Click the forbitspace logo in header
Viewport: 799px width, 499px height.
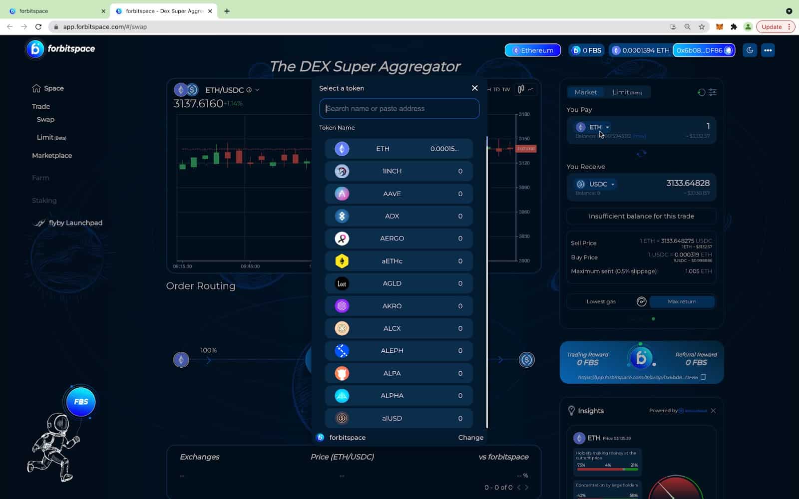pos(60,49)
